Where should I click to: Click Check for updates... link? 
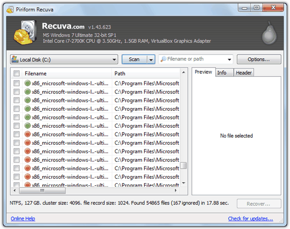pos(250,218)
